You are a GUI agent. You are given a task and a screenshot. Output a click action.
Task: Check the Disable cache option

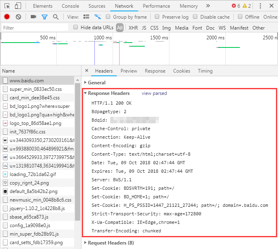pyautogui.click(x=195, y=17)
